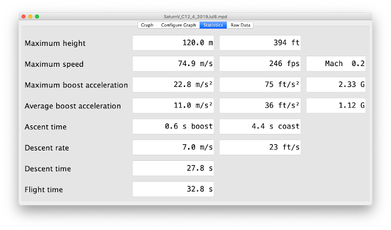Viewport: 391px width, 230px height.
Task: Open the Configure Graph tab
Action: point(178,25)
